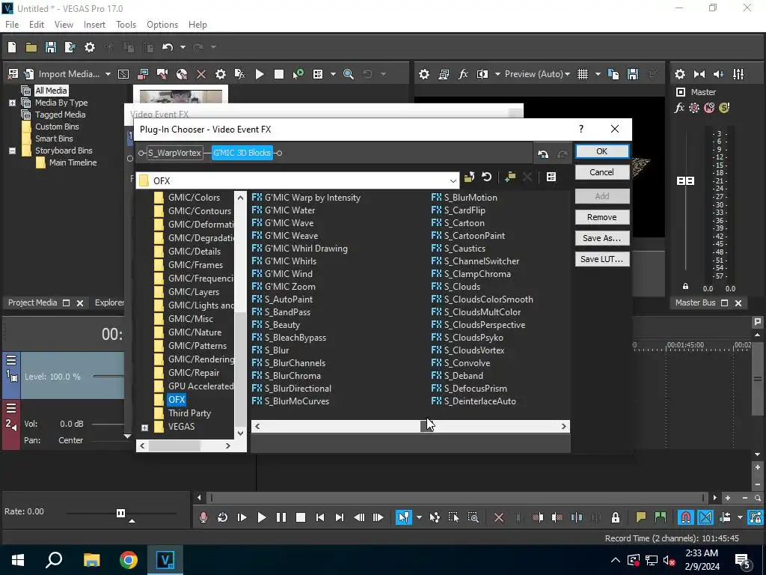Open project properties gear icon in main toolbar
766x575 pixels.
tap(90, 47)
